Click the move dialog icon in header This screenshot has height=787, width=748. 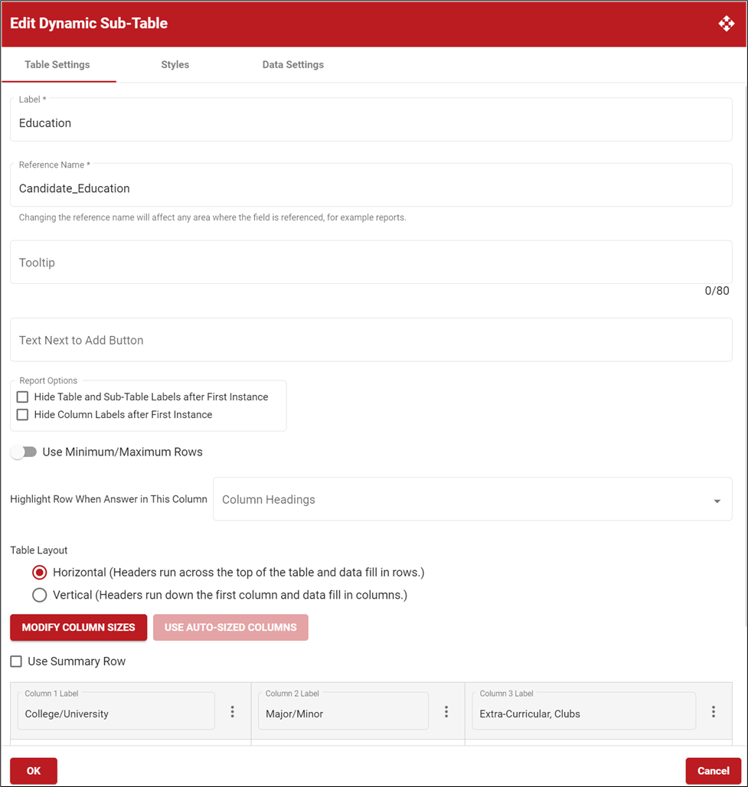tap(726, 24)
